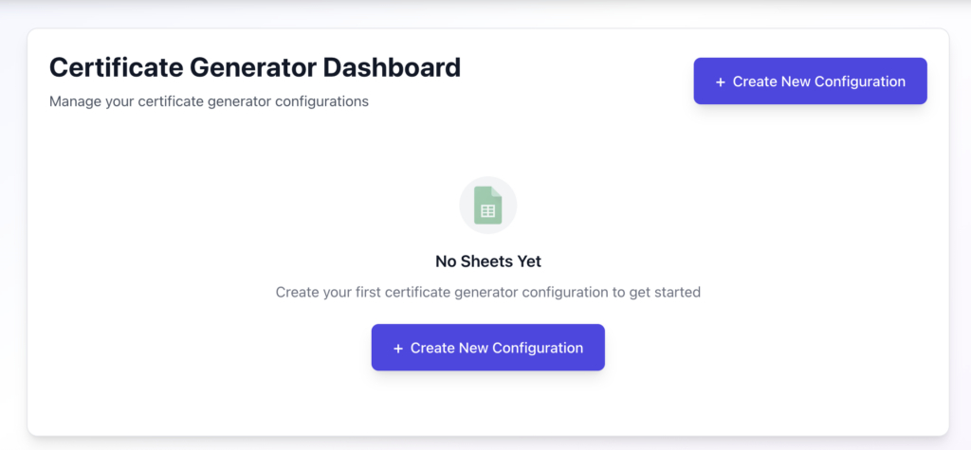Viewport: 971px width, 450px height.
Task: Click the plus icon in the header button
Action: tap(721, 82)
